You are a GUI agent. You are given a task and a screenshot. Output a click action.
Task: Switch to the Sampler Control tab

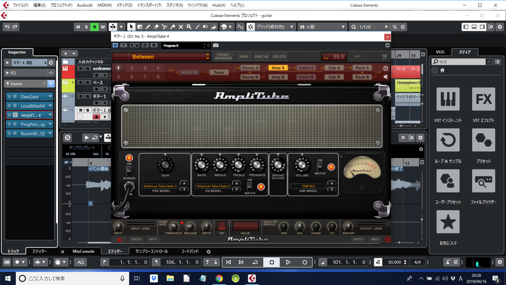tap(151, 251)
